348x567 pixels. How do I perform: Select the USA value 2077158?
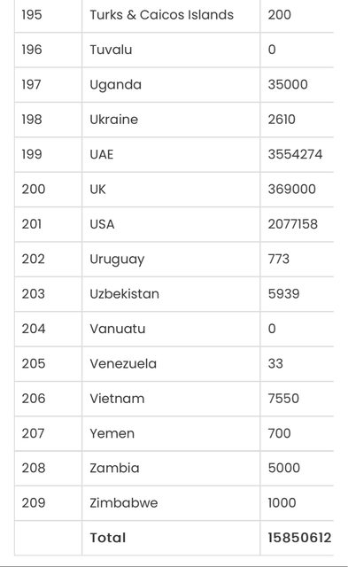[x=293, y=224]
